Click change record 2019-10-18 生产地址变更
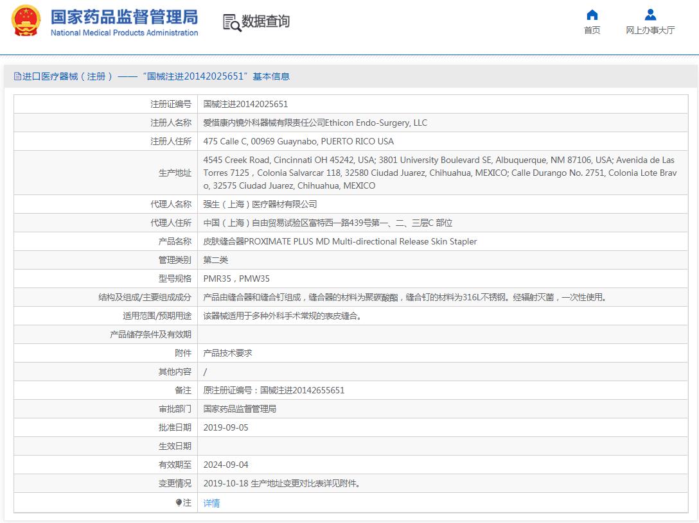 coord(282,483)
